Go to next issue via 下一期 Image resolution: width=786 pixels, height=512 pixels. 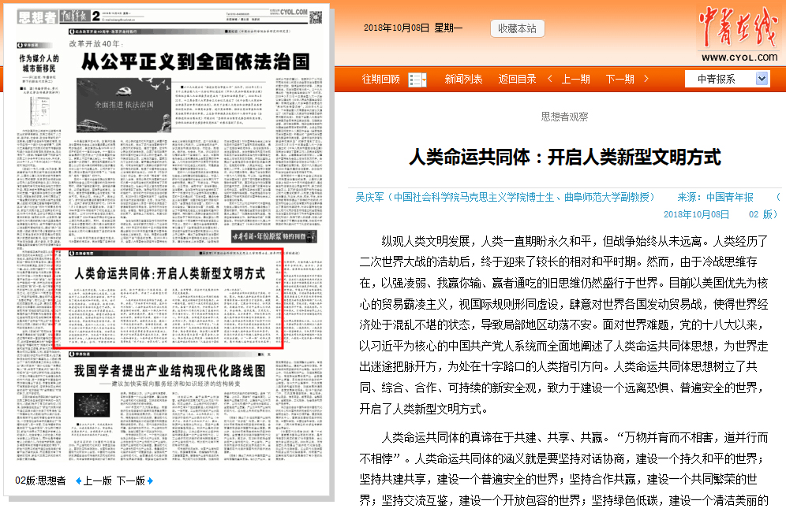pyautogui.click(x=619, y=79)
